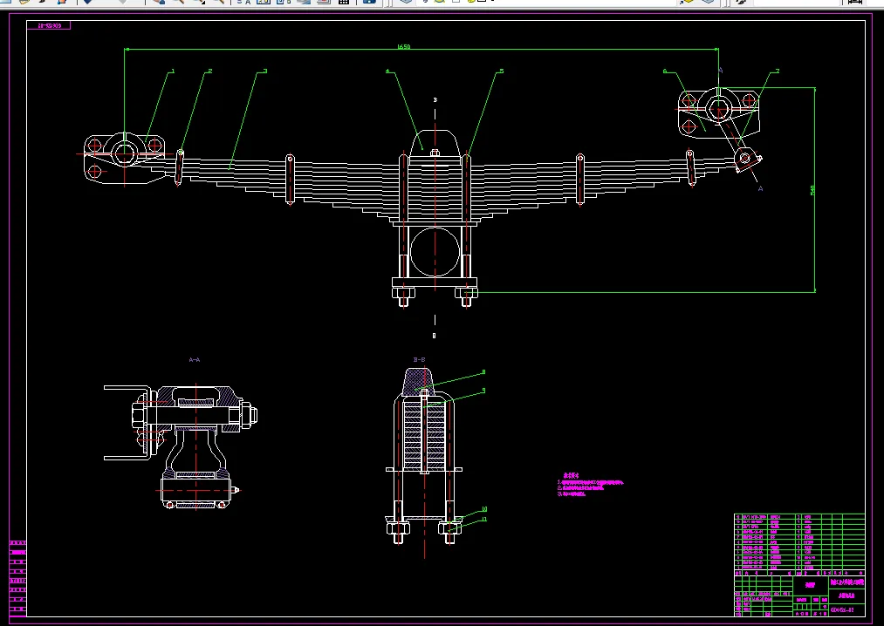Click part balloon number 5
The image size is (884, 626).
point(501,71)
